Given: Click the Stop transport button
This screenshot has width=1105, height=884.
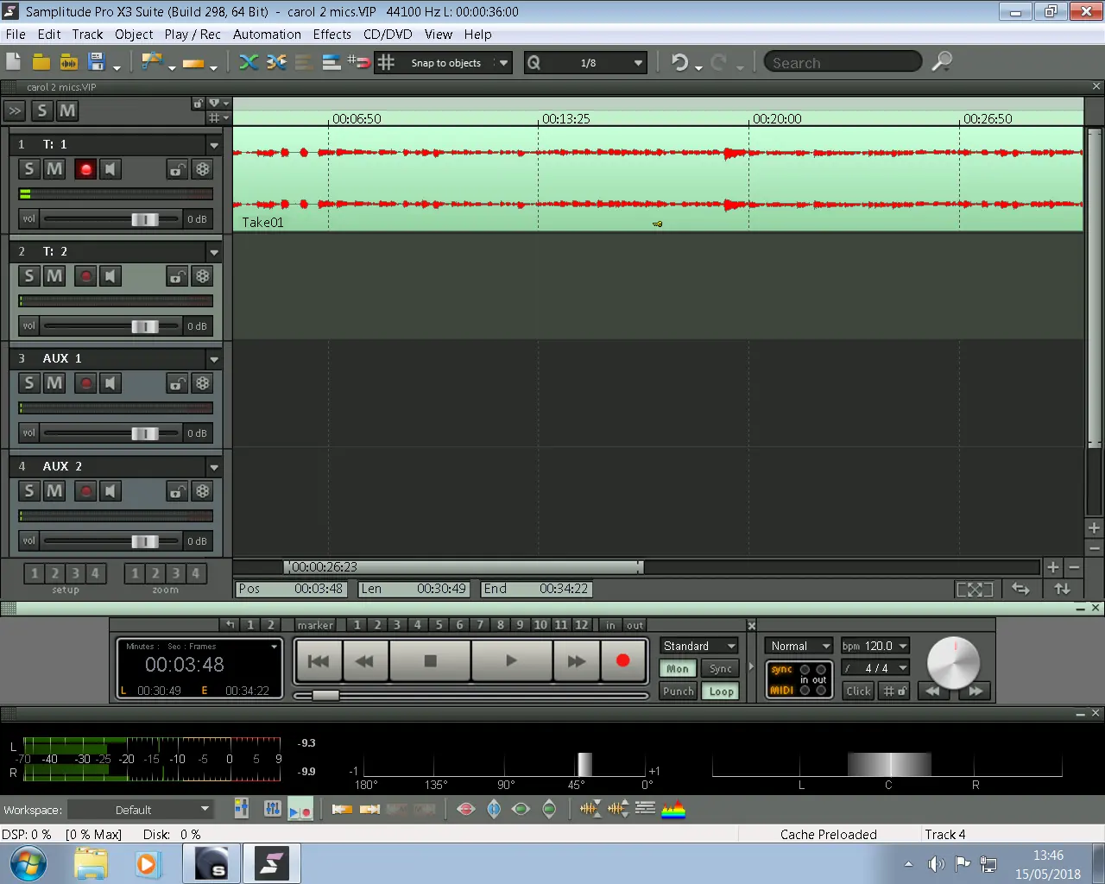Looking at the screenshot, I should tap(430, 661).
